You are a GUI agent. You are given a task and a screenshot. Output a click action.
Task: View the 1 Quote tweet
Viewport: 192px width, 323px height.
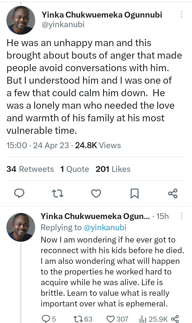75,169
